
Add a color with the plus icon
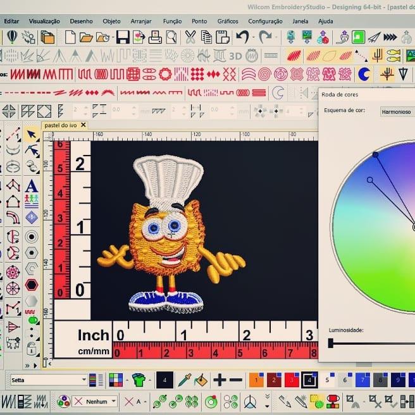[220, 380]
